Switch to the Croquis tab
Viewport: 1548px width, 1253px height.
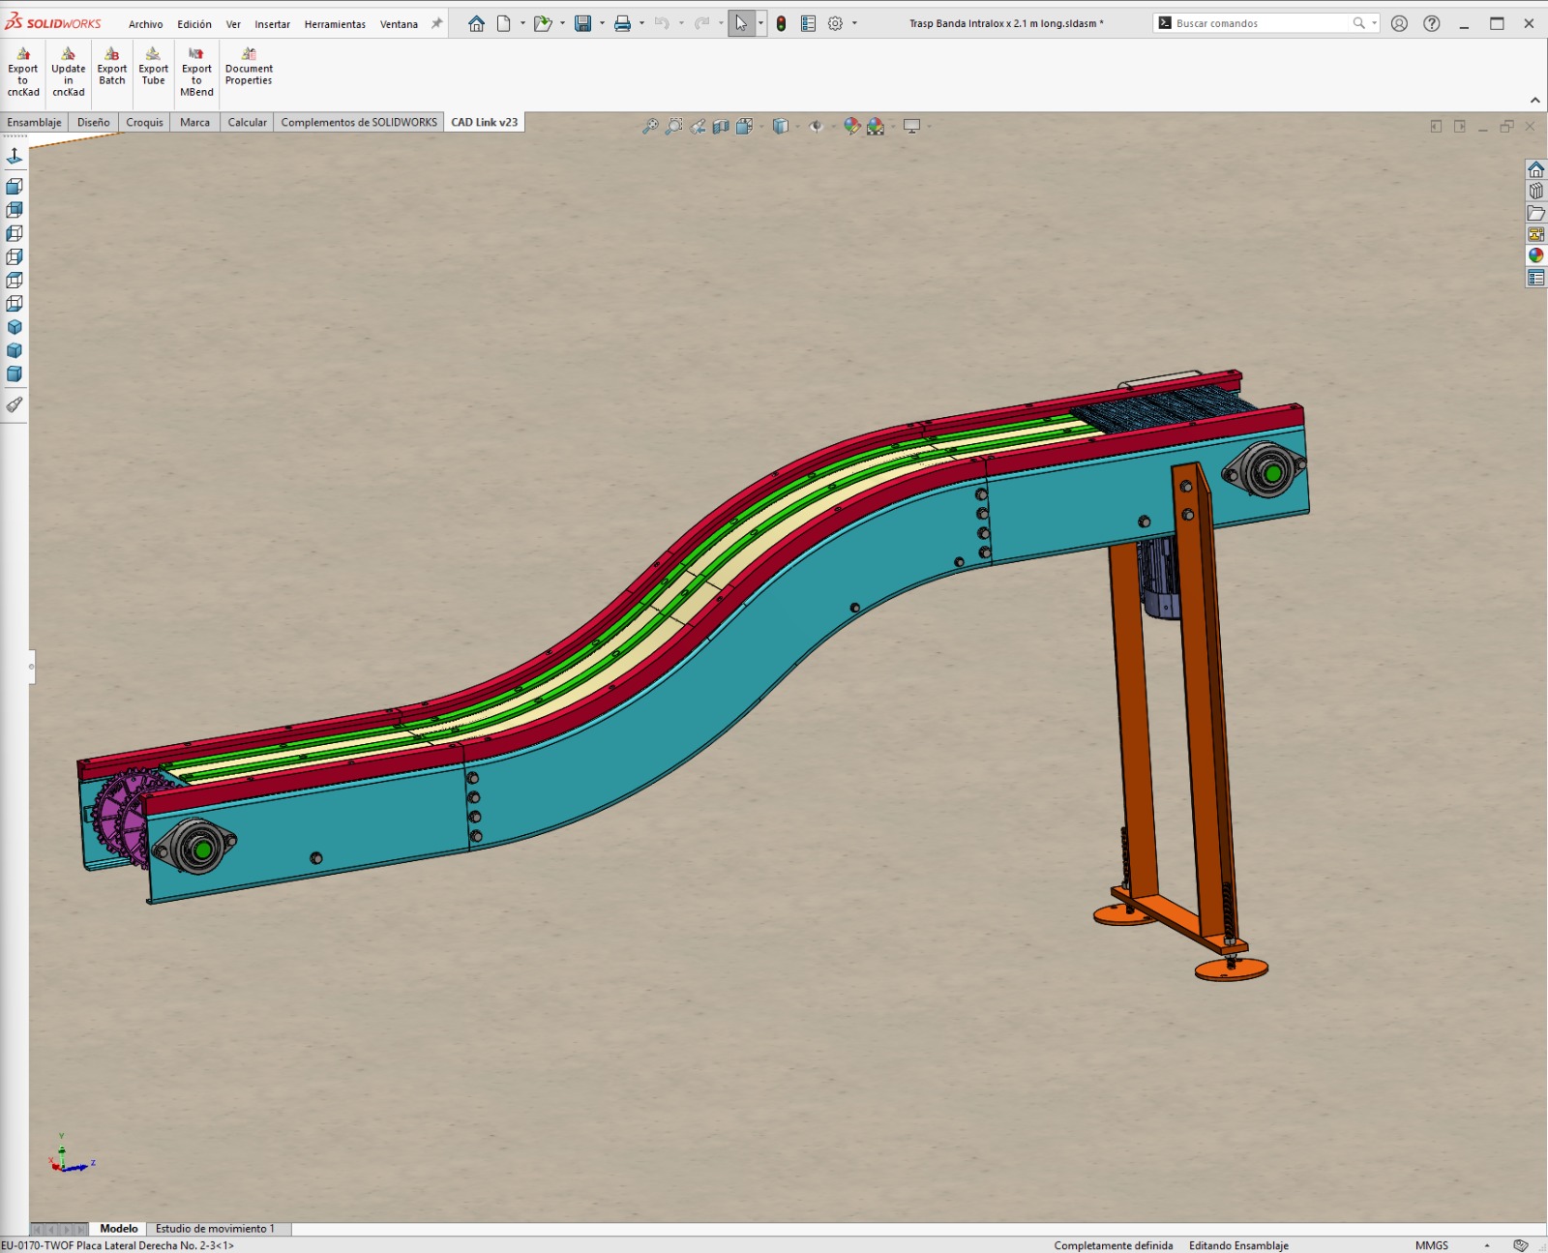pyautogui.click(x=144, y=122)
